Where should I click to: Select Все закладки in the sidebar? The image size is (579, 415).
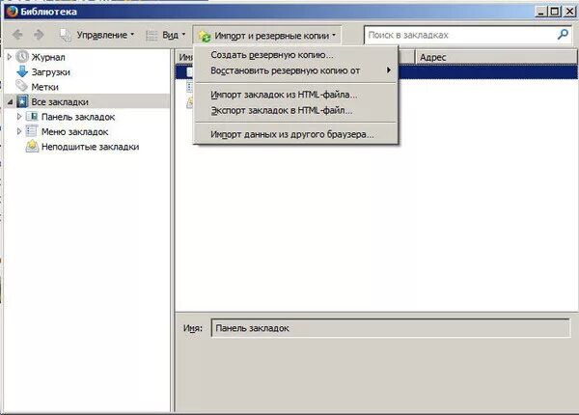(60, 101)
